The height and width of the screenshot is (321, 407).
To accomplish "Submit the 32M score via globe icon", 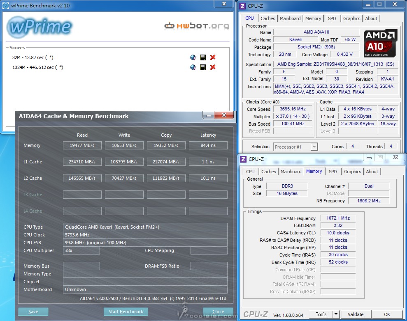I will pos(193,57).
